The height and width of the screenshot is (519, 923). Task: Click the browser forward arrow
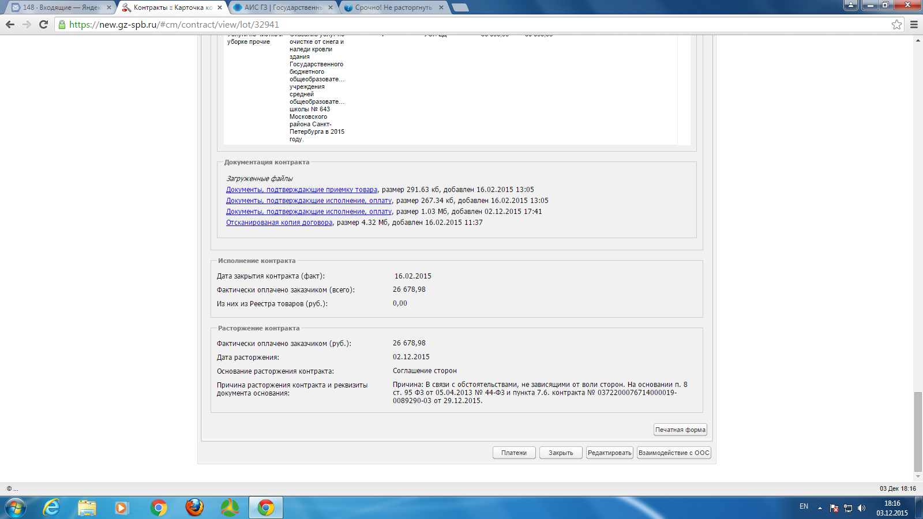click(27, 24)
